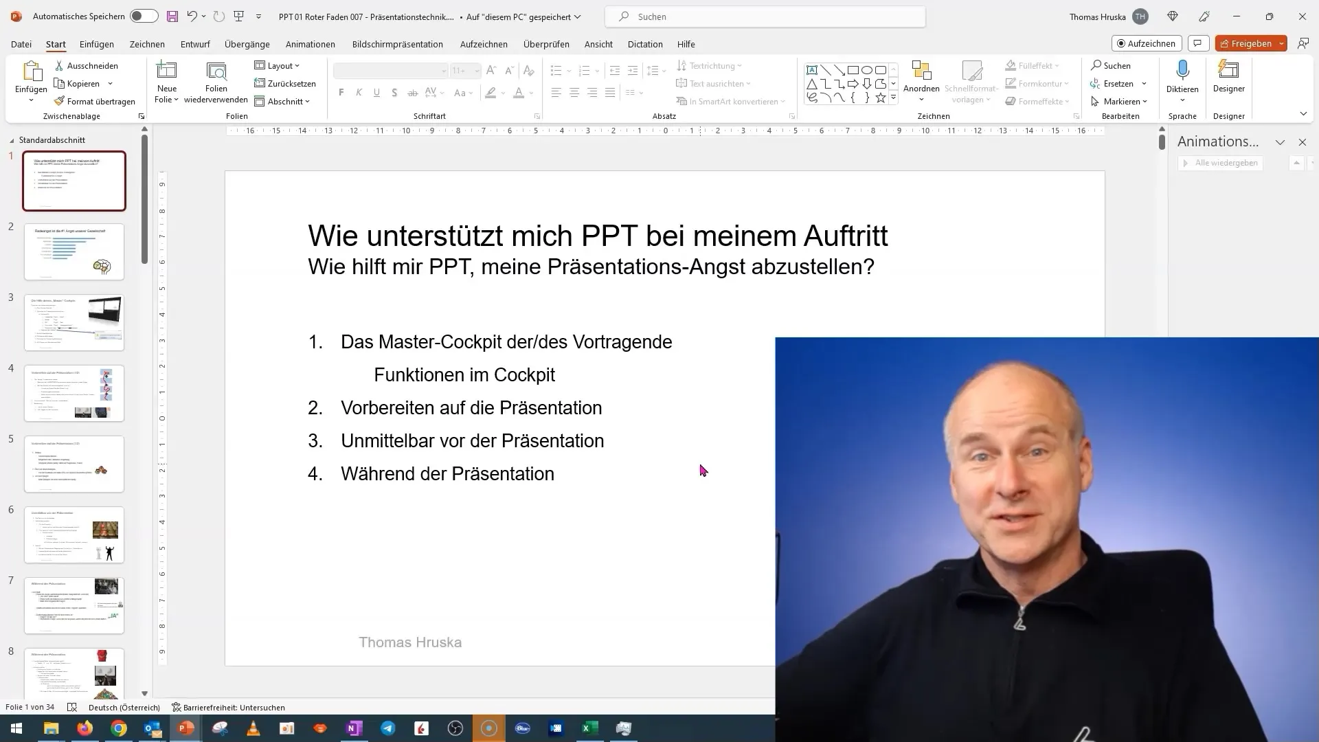Open Layout dropdown
This screenshot has height=742, width=1319.
(x=277, y=66)
